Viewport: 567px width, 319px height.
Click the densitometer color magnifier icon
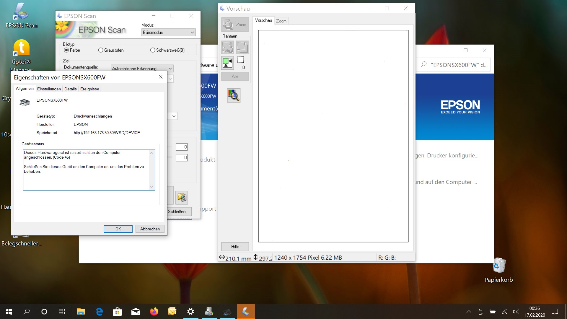(234, 95)
